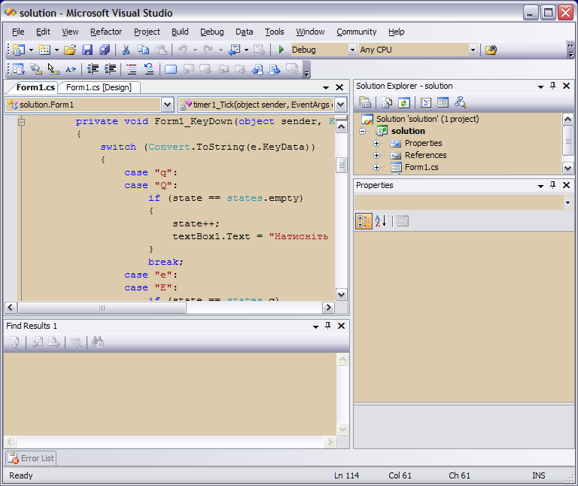This screenshot has height=486, width=578.
Task: Expand the Form1.cs node
Action: [x=376, y=167]
